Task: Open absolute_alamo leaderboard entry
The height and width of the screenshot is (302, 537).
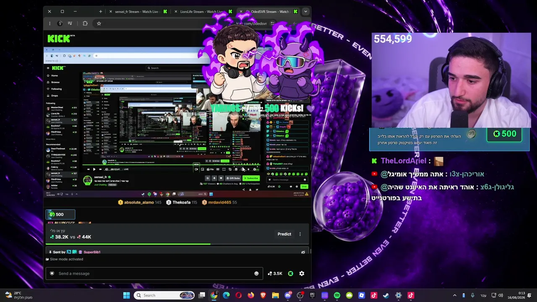Action: coord(140,203)
